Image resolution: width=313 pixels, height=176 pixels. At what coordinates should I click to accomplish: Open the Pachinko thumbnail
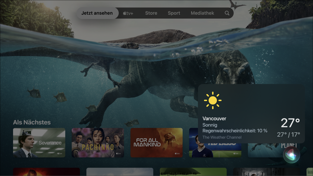(98, 143)
